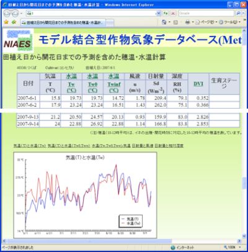Open the 気温(T)と水温(Tw) graph link
Image resolution: width=248 pixels, height=252 pixels.
[30, 146]
